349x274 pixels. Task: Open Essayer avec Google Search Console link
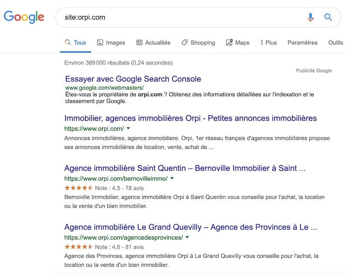click(x=133, y=79)
